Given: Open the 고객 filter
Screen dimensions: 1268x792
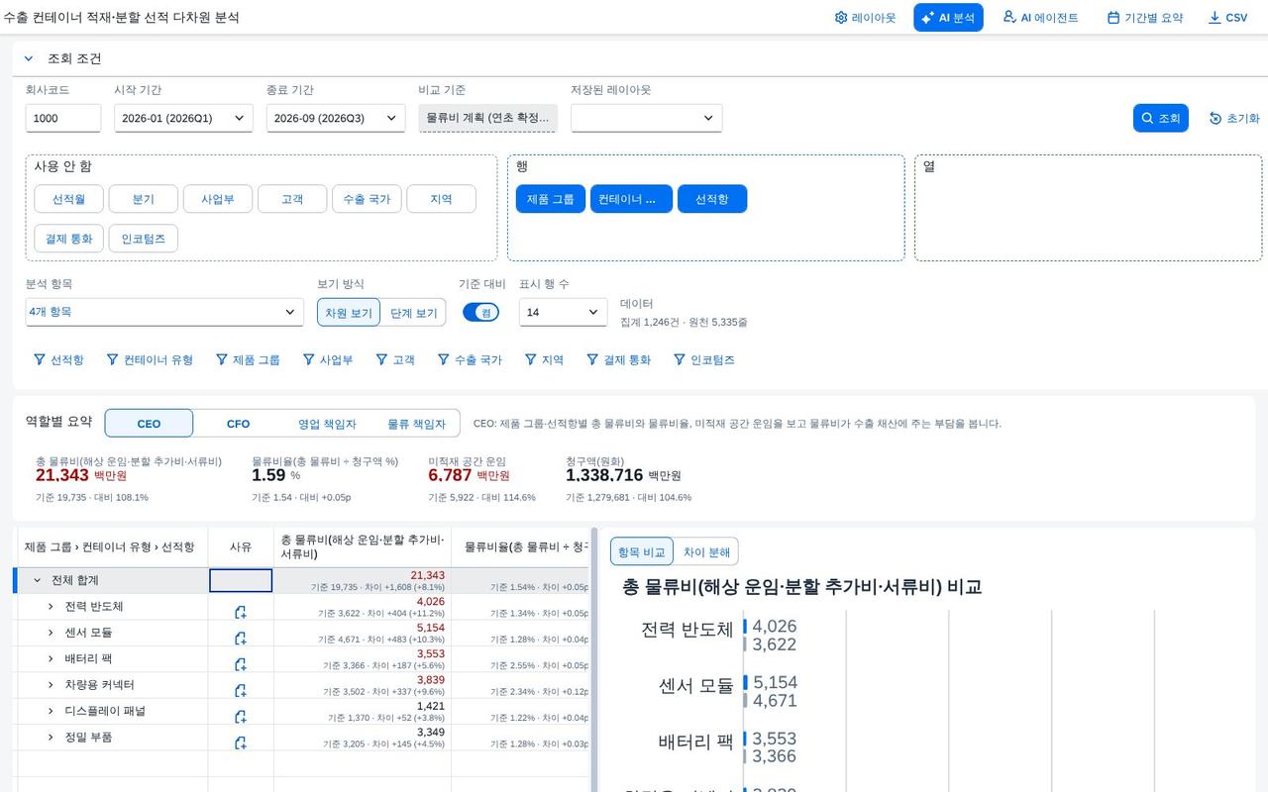Looking at the screenshot, I should pos(395,360).
